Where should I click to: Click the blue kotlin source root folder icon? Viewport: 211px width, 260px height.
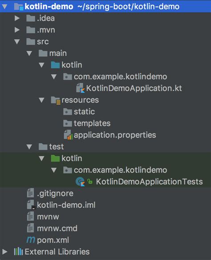coord(55,65)
